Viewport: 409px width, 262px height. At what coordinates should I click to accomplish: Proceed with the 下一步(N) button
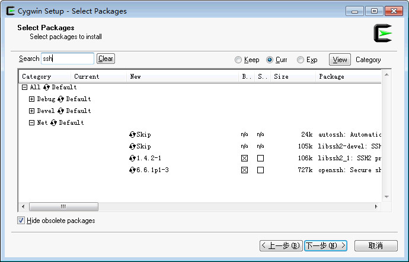coord(325,245)
